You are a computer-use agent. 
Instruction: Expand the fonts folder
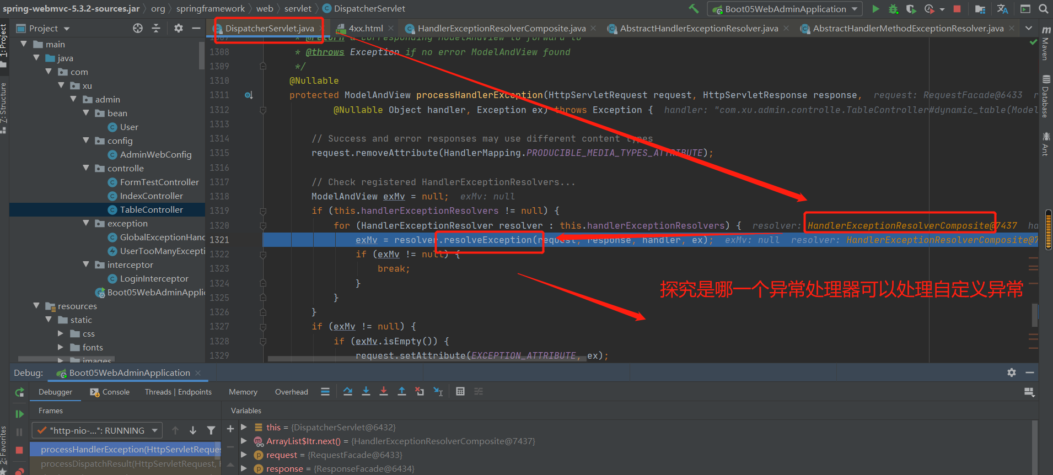coord(61,347)
